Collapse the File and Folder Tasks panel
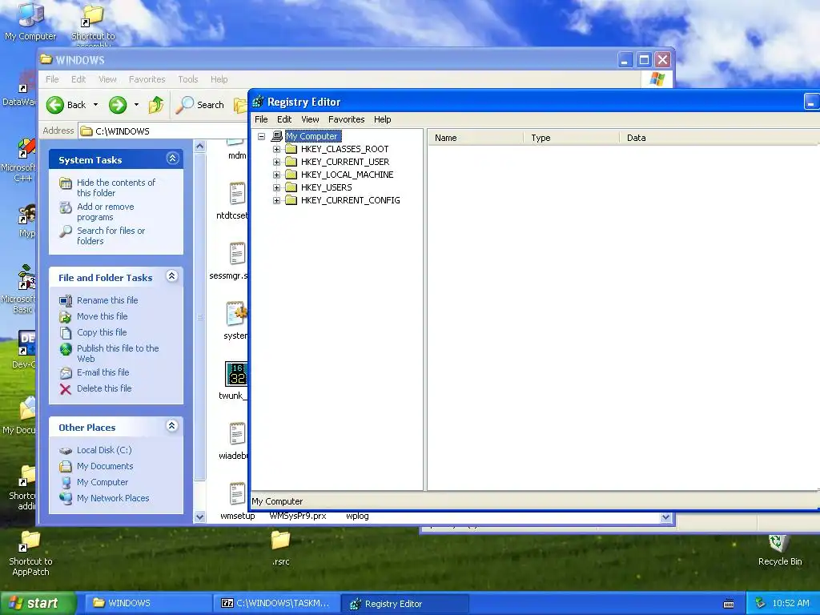Screen dimensions: 820x615 [171, 276]
